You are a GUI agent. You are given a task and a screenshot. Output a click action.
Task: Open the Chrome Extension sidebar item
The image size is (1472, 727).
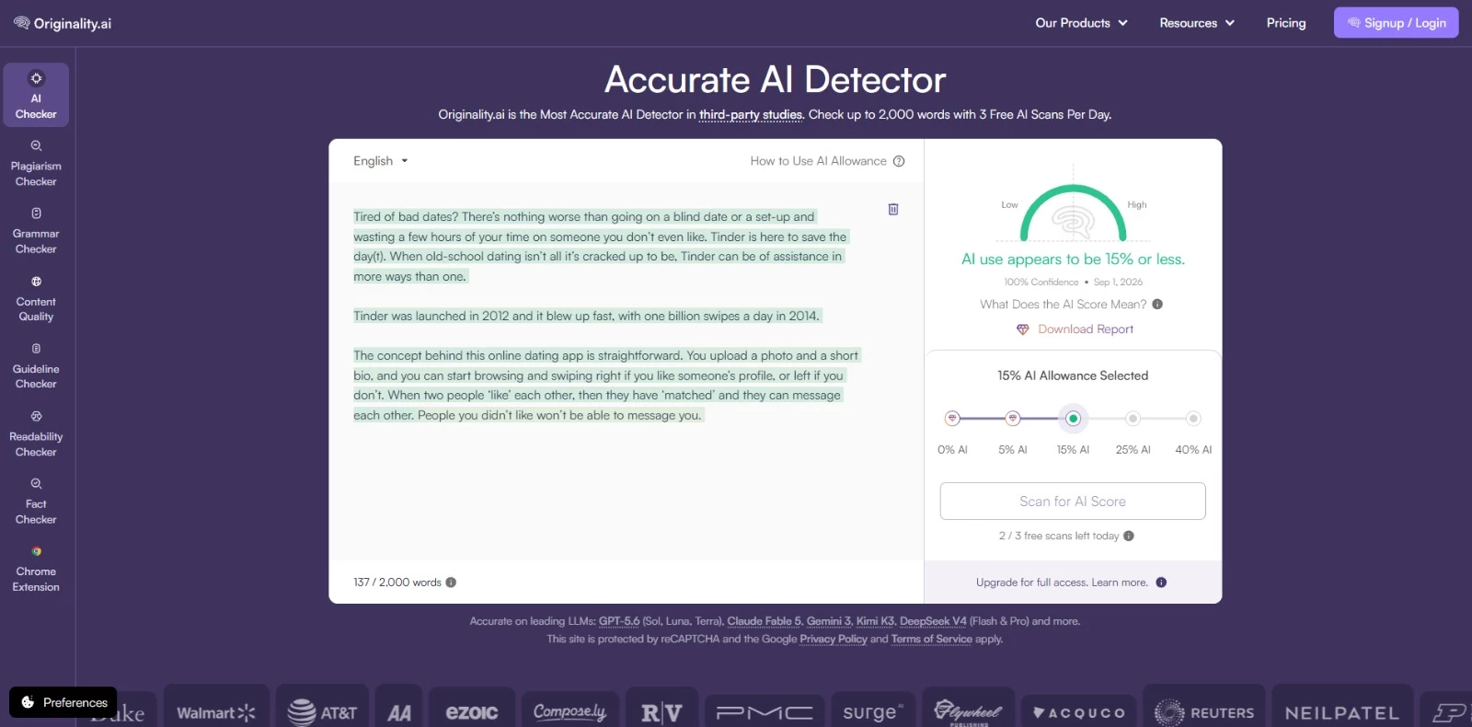pos(36,568)
